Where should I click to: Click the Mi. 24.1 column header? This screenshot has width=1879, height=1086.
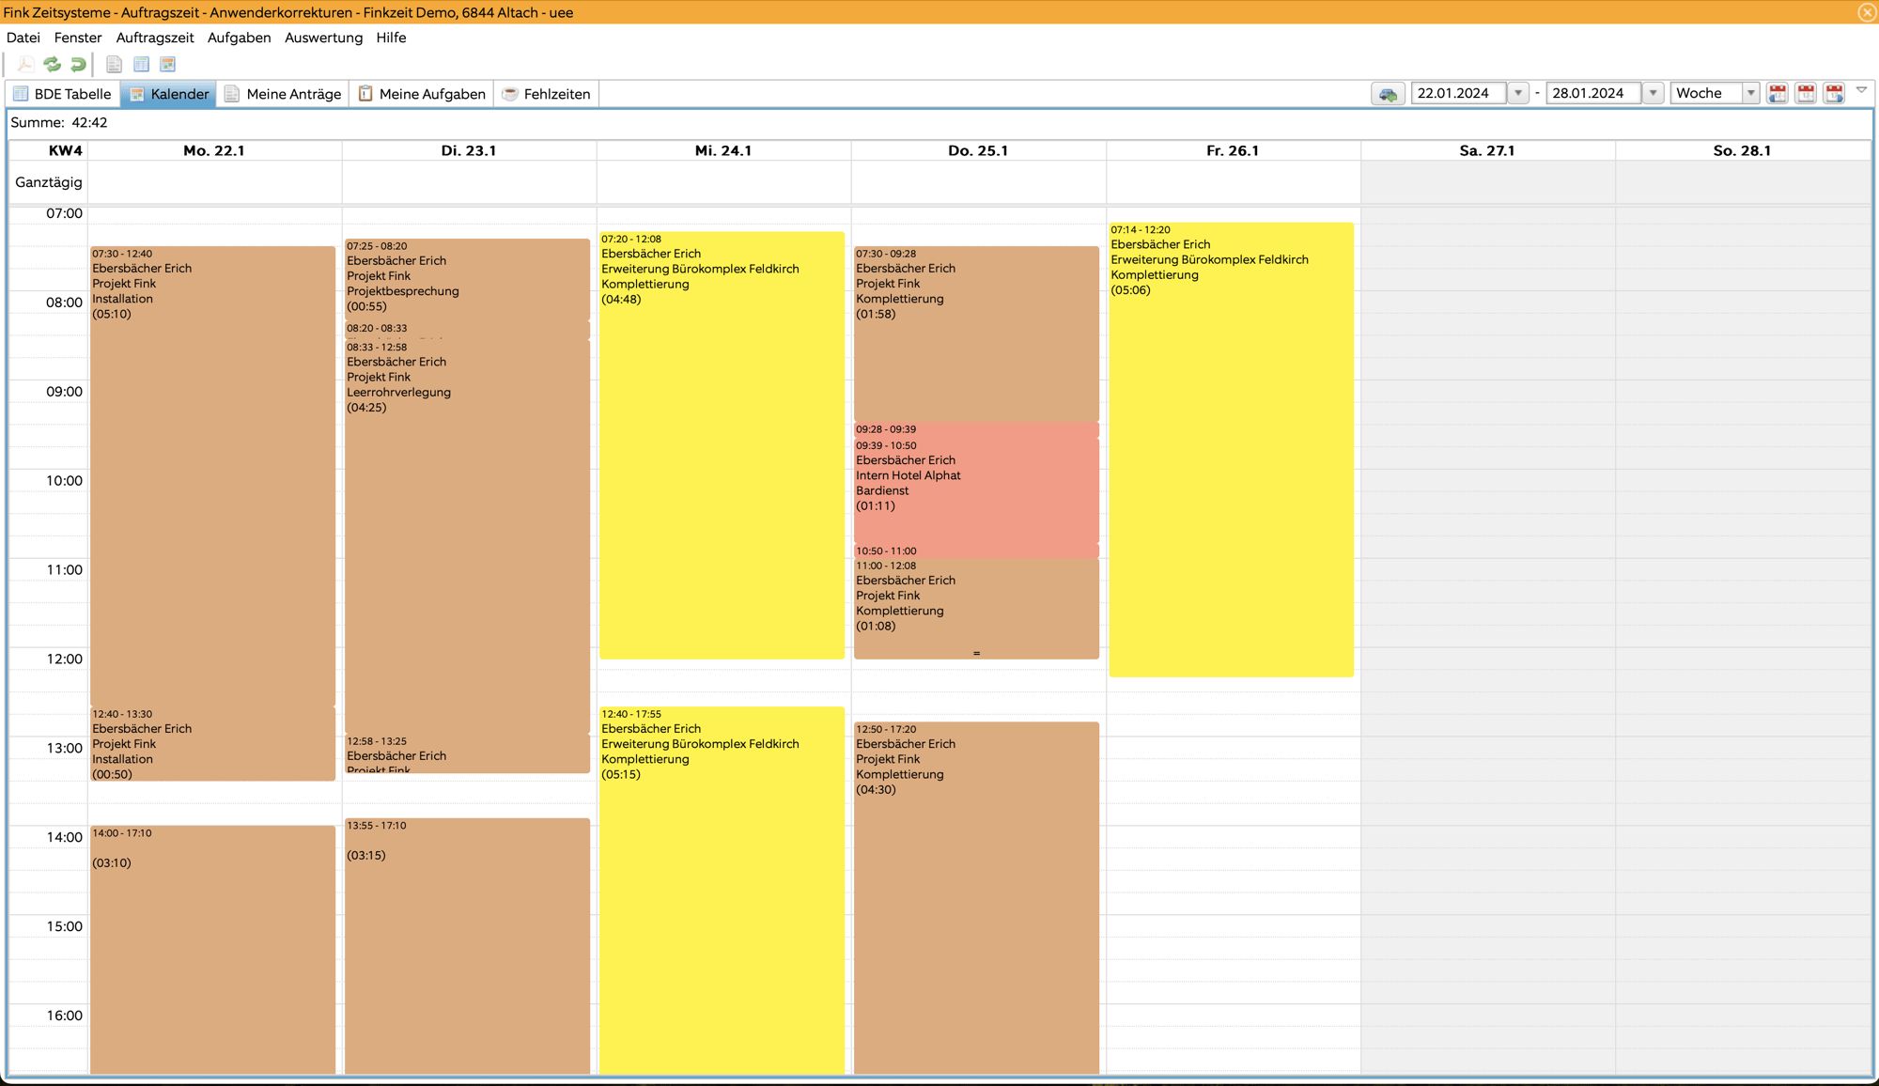pyautogui.click(x=723, y=150)
